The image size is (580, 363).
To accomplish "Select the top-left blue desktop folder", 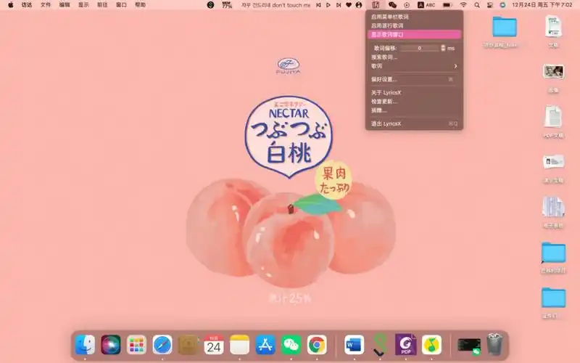I will click(504, 26).
